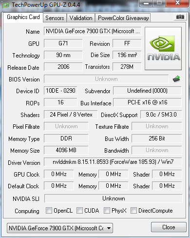Click the BIOS Version Unknown field

click(x=106, y=79)
